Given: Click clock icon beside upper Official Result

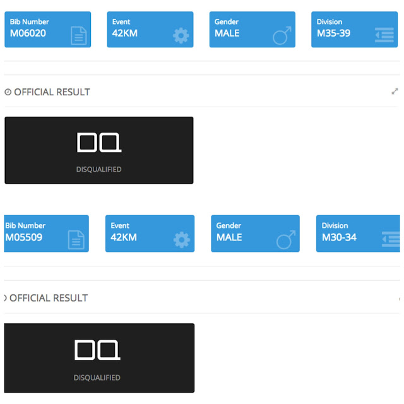Looking at the screenshot, I should (8, 92).
